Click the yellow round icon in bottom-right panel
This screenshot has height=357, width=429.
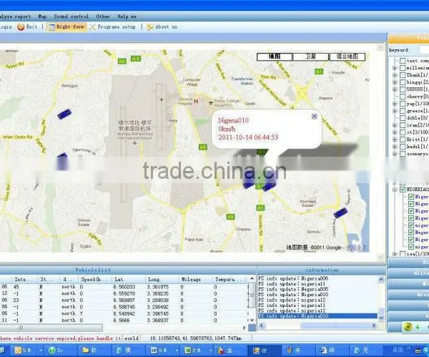coord(408,327)
